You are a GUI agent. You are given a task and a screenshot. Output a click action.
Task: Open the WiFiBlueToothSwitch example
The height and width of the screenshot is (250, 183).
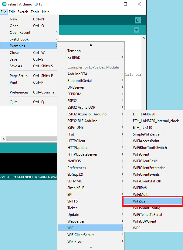pyautogui.click(x=153, y=148)
